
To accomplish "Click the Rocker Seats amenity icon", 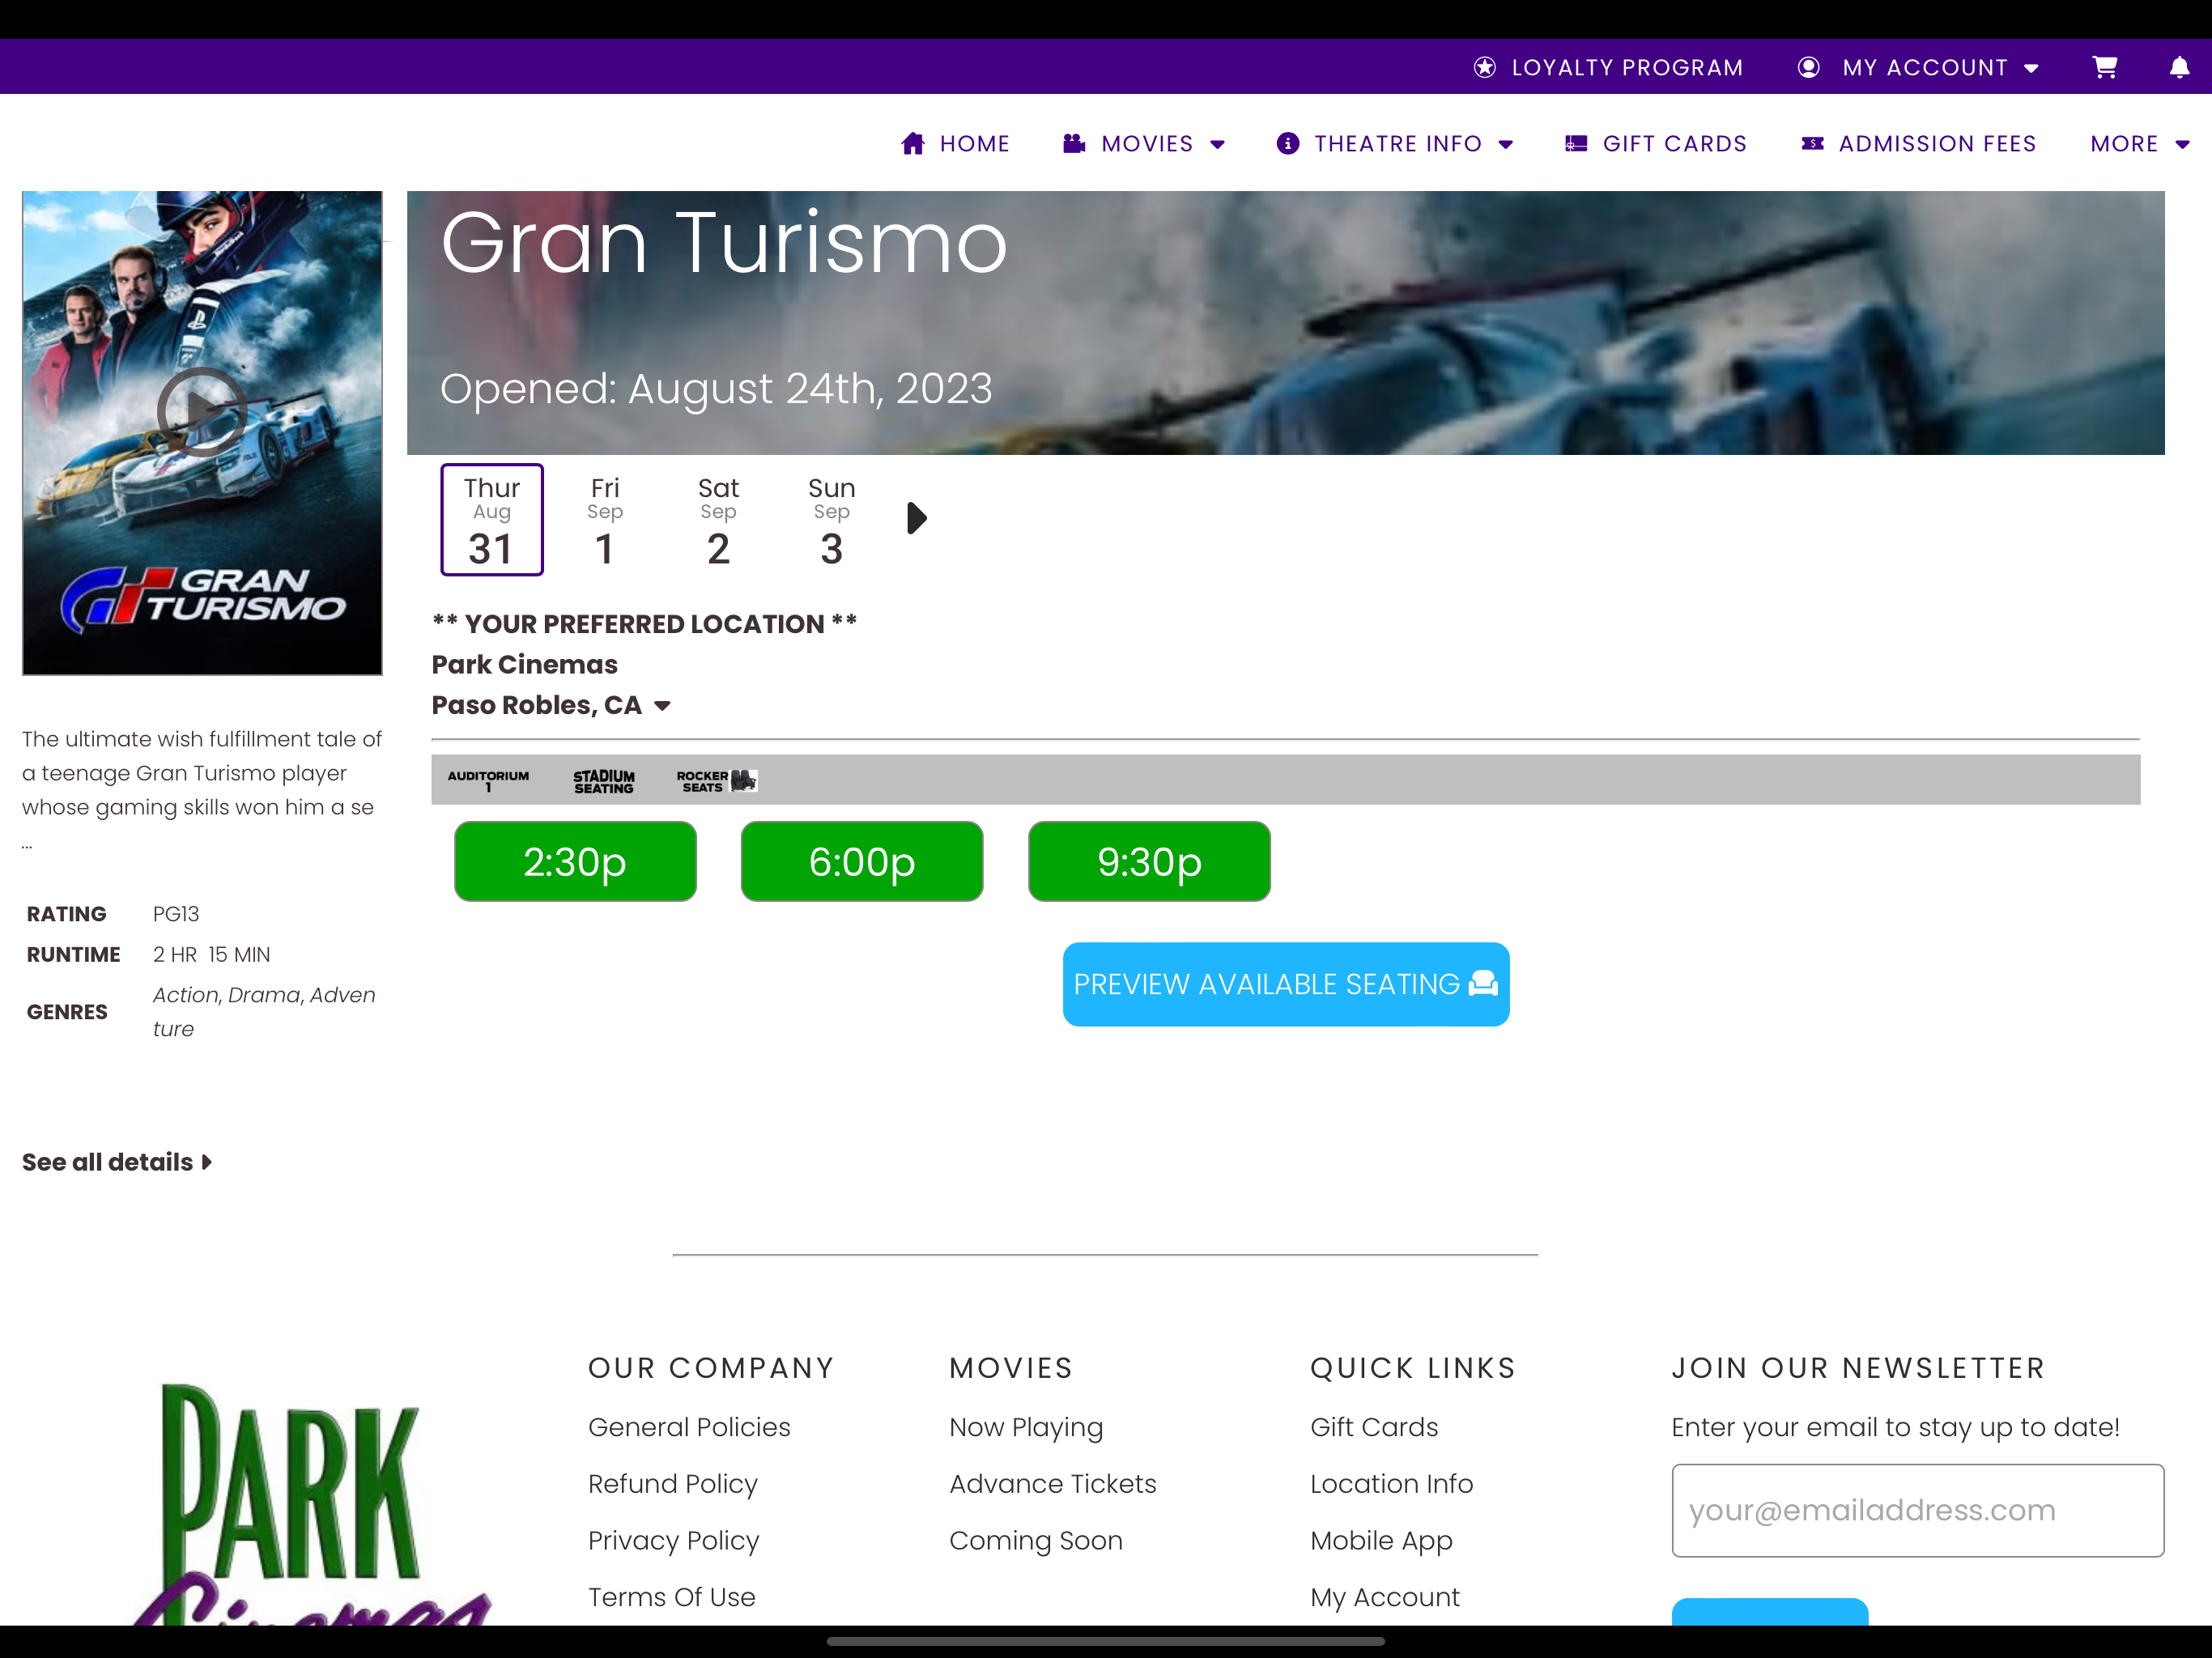I will point(717,781).
